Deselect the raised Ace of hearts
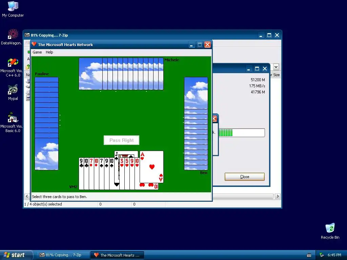Screen dimensions: 347x260 tap(151, 167)
